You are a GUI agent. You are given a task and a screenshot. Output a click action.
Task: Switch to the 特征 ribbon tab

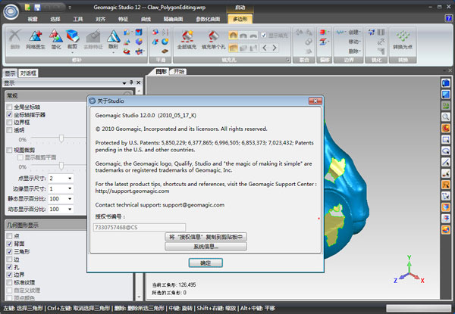(124, 18)
